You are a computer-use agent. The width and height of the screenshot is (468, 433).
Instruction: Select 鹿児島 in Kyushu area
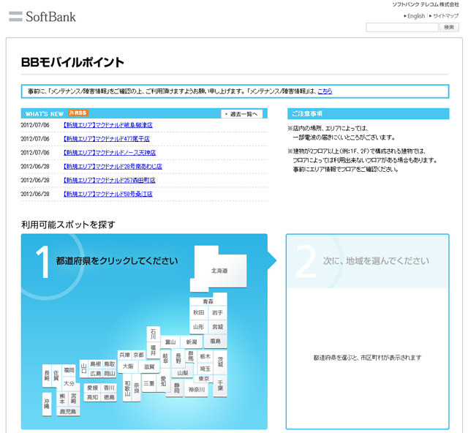coord(68,411)
